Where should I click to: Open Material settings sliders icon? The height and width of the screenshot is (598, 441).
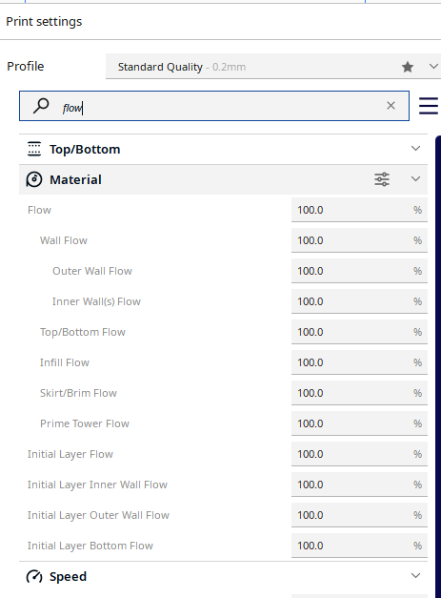(x=382, y=179)
